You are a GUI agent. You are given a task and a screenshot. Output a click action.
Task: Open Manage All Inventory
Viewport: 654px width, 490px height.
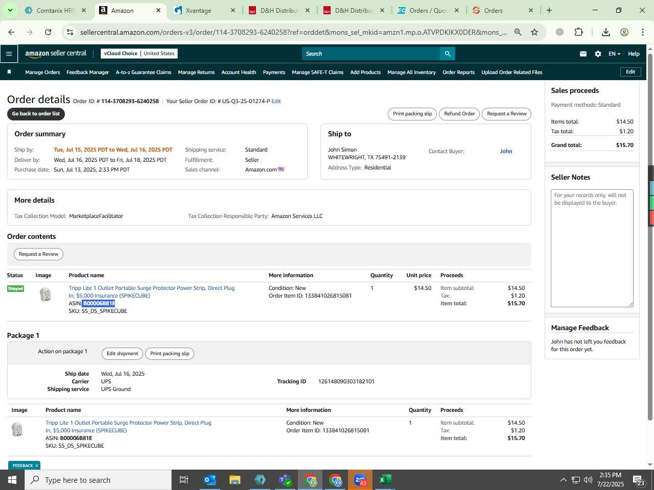411,72
